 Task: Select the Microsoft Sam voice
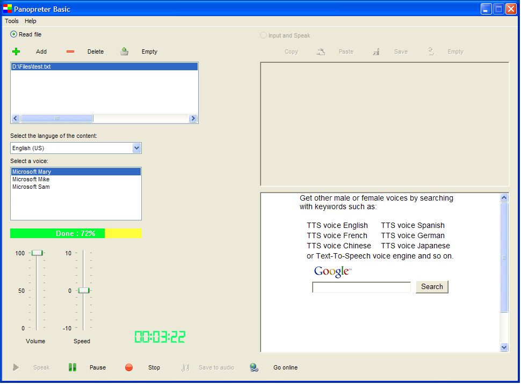click(76, 187)
